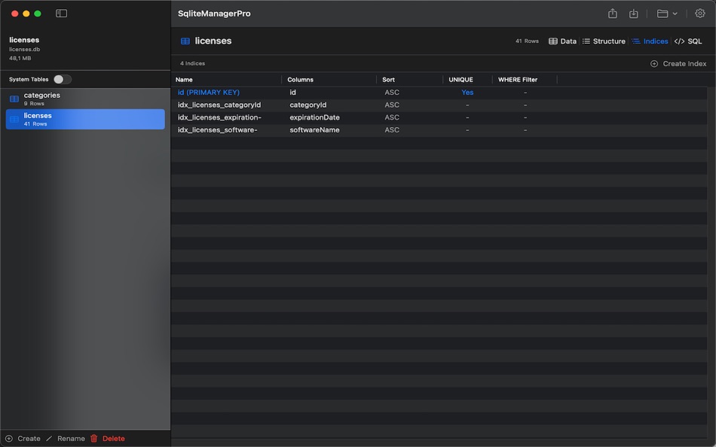Click the Data grid icon next to 41 Rows

(x=555, y=41)
